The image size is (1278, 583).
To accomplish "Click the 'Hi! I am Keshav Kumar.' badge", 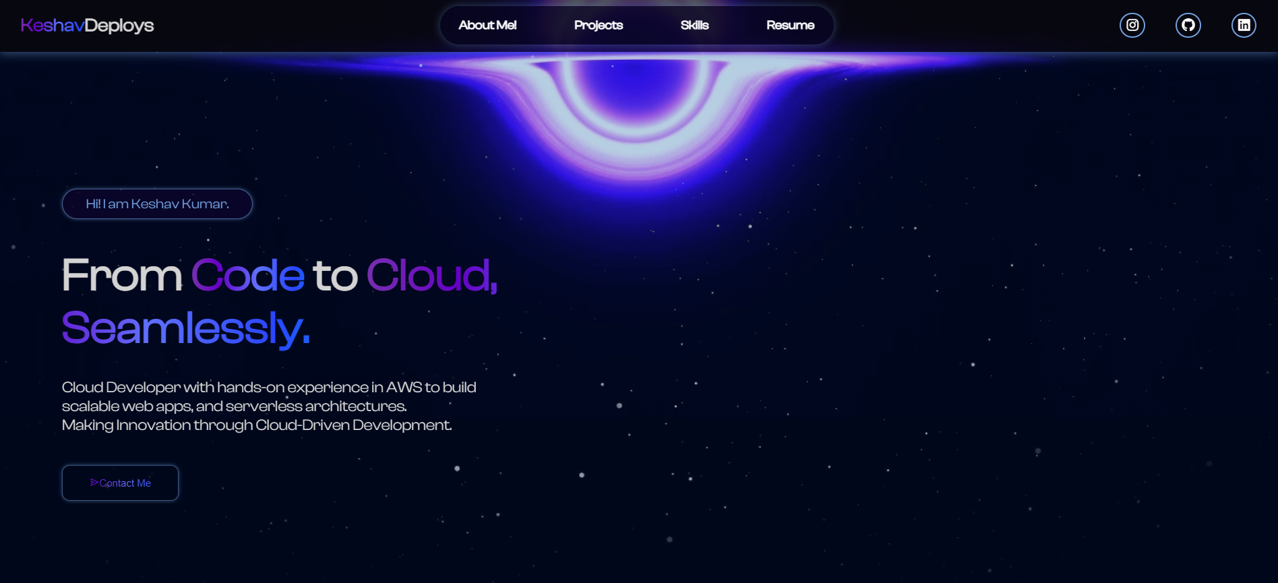I will (157, 204).
